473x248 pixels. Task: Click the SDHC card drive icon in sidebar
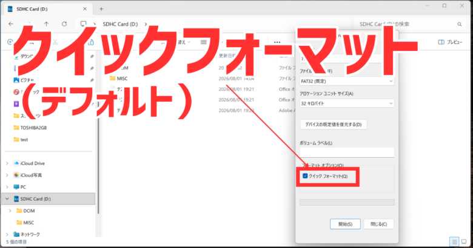tap(16, 199)
